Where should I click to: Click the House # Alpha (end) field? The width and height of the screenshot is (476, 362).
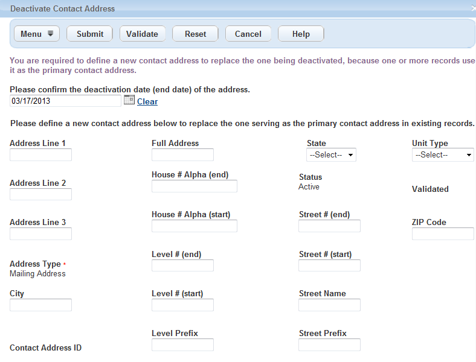pos(194,186)
